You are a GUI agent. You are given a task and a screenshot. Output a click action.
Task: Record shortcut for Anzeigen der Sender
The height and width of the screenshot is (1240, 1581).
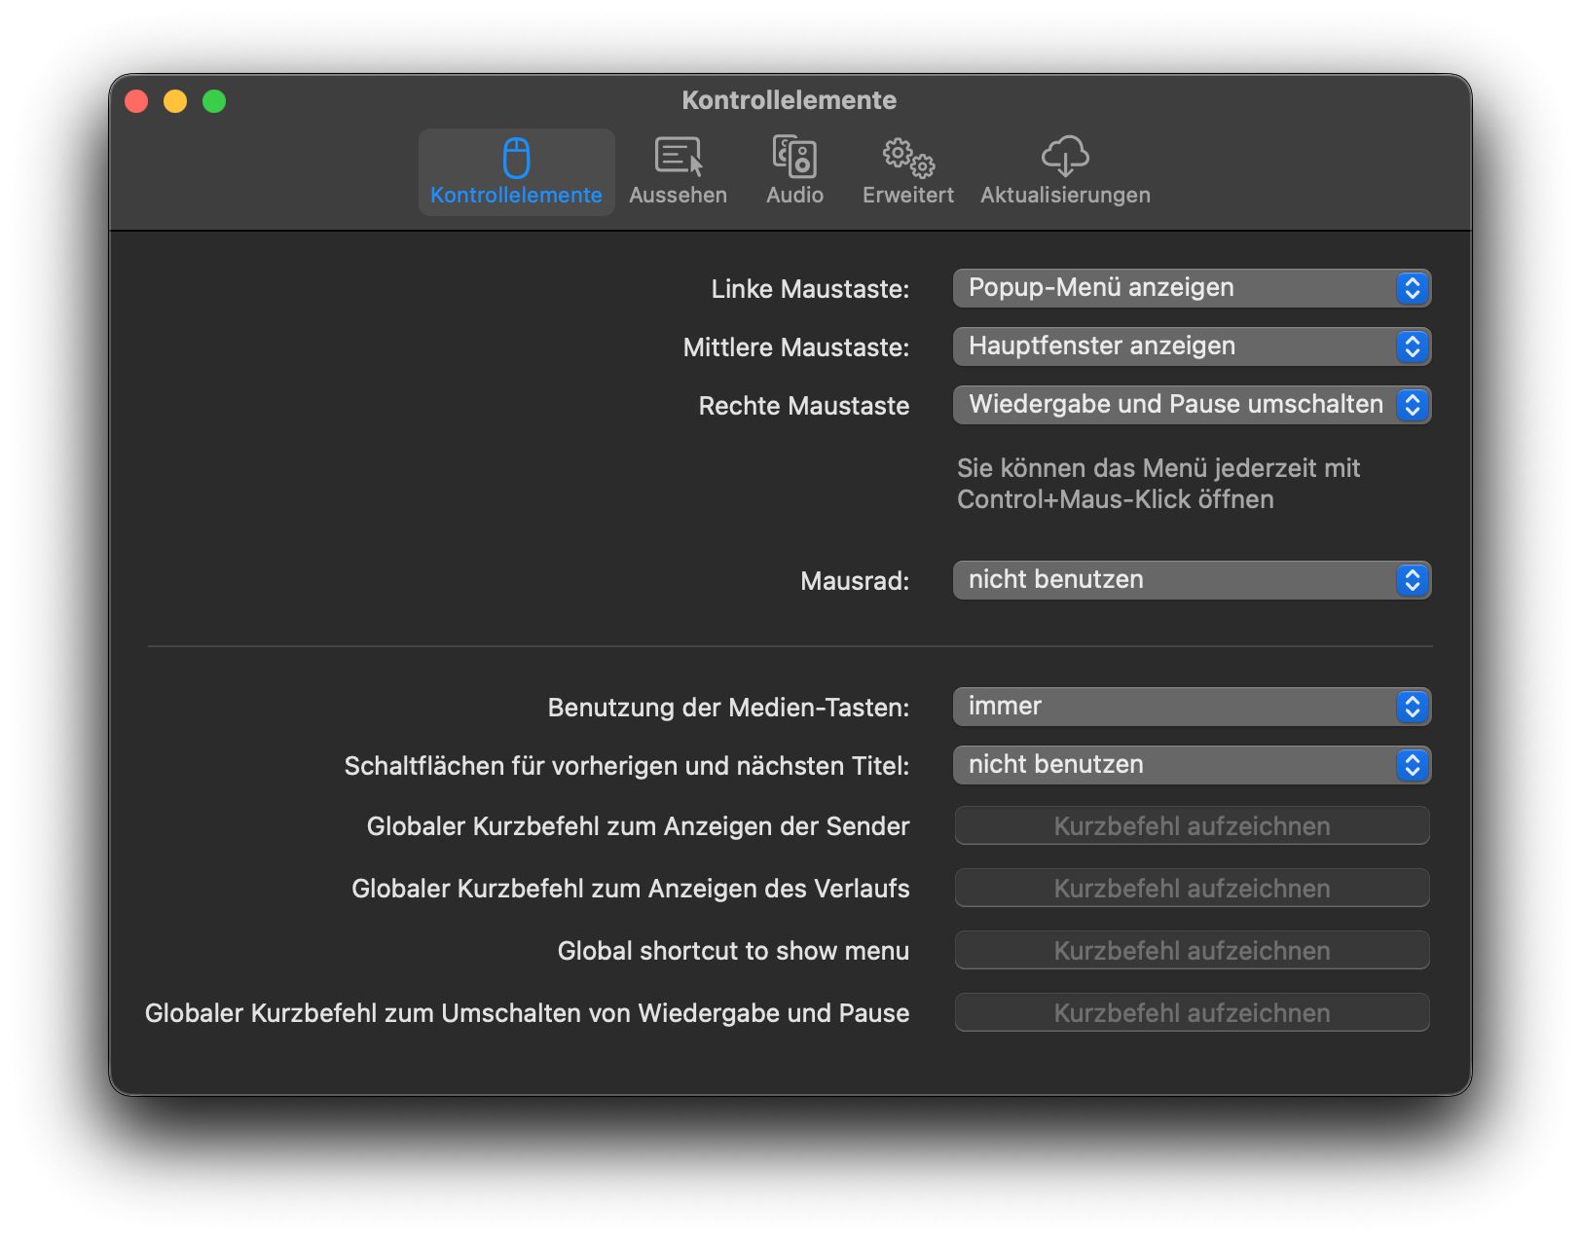(x=1192, y=825)
